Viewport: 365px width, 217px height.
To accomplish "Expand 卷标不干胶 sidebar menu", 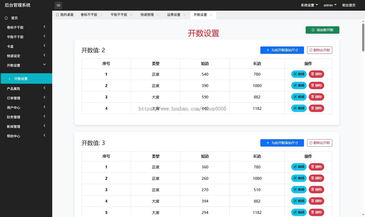I will coord(26,27).
